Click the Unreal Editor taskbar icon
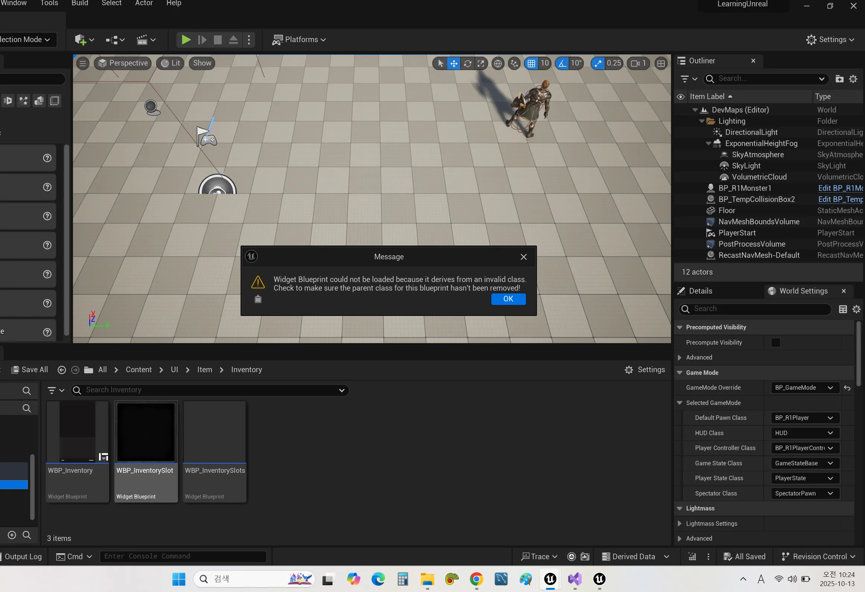The width and height of the screenshot is (865, 592). (550, 579)
